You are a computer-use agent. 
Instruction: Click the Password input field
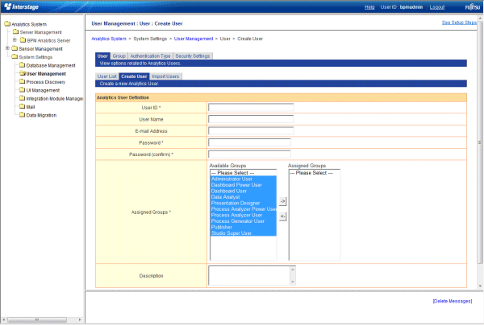click(249, 142)
